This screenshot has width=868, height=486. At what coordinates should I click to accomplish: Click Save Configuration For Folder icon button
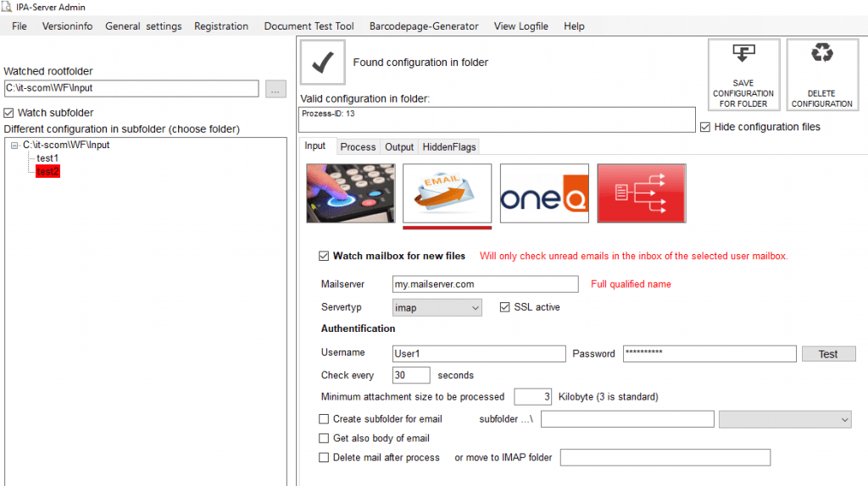(x=743, y=75)
